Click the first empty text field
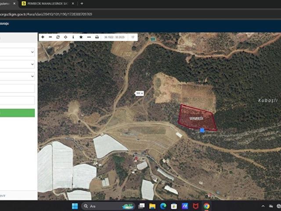281x211 pixels. click(x=18, y=88)
